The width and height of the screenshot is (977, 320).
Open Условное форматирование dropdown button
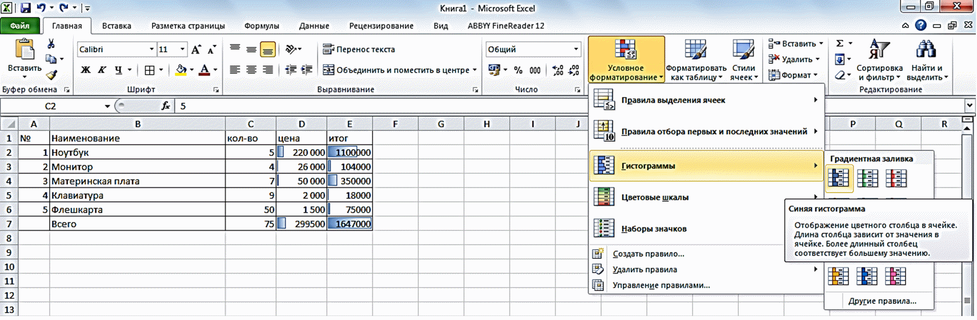[x=626, y=59]
